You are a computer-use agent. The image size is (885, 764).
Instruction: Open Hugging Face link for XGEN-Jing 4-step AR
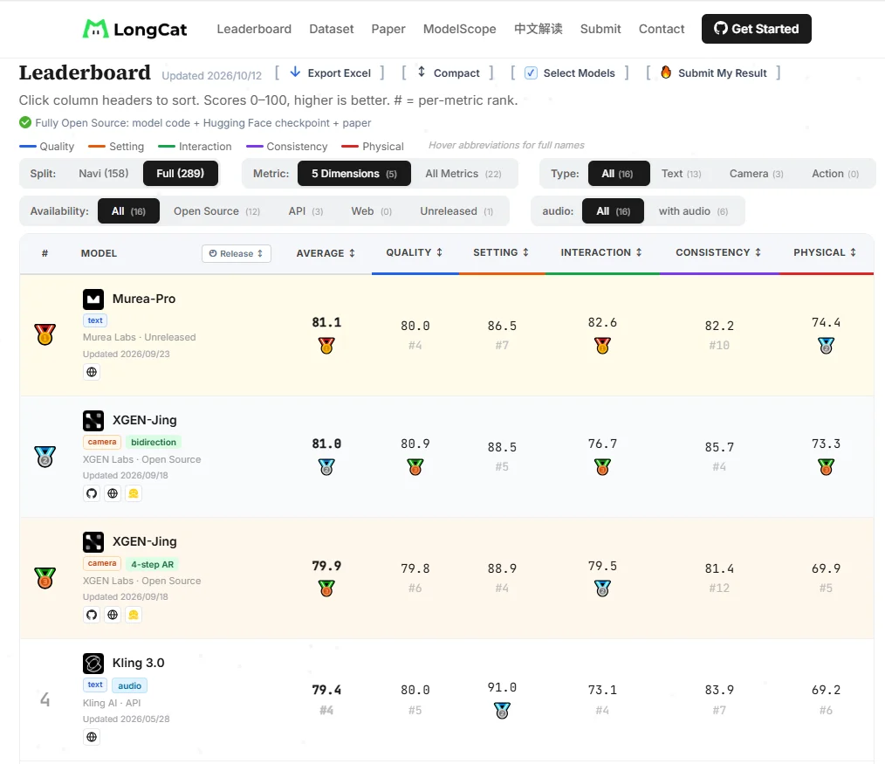(x=134, y=615)
